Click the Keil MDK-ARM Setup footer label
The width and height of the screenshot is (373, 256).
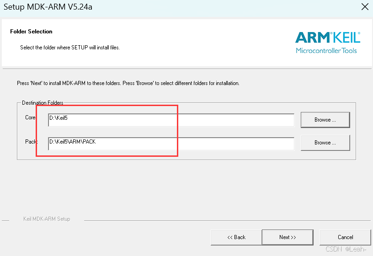point(47,219)
